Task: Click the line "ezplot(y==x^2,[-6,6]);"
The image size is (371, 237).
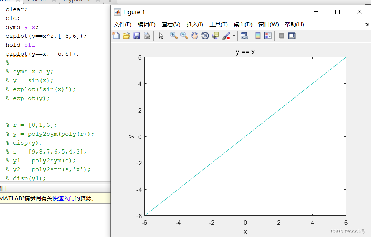Action: (46, 36)
